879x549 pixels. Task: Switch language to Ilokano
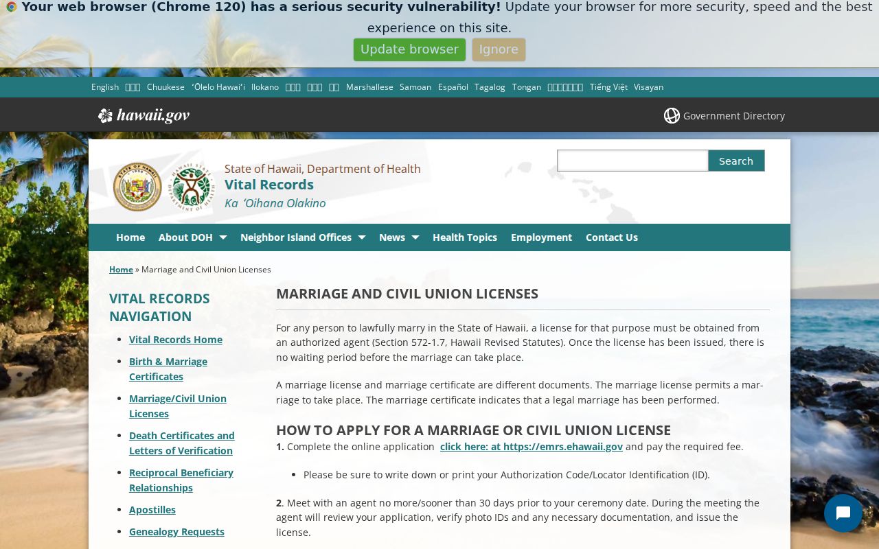pyautogui.click(x=265, y=87)
